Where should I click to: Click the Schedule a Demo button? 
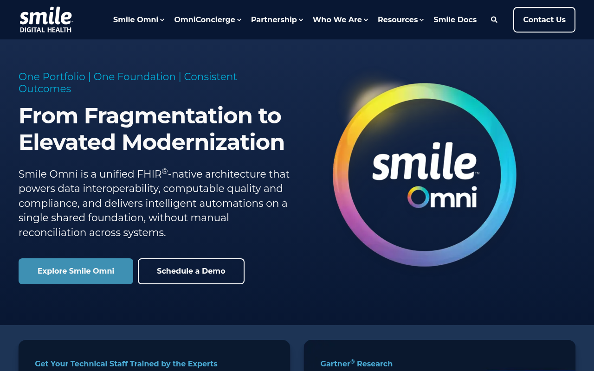pos(191,271)
